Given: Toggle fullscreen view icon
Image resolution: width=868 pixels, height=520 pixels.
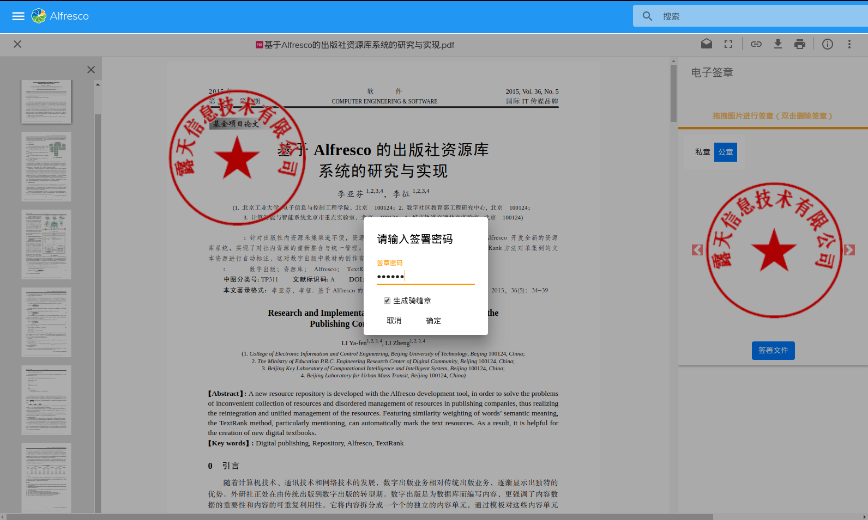Looking at the screenshot, I should [728, 44].
